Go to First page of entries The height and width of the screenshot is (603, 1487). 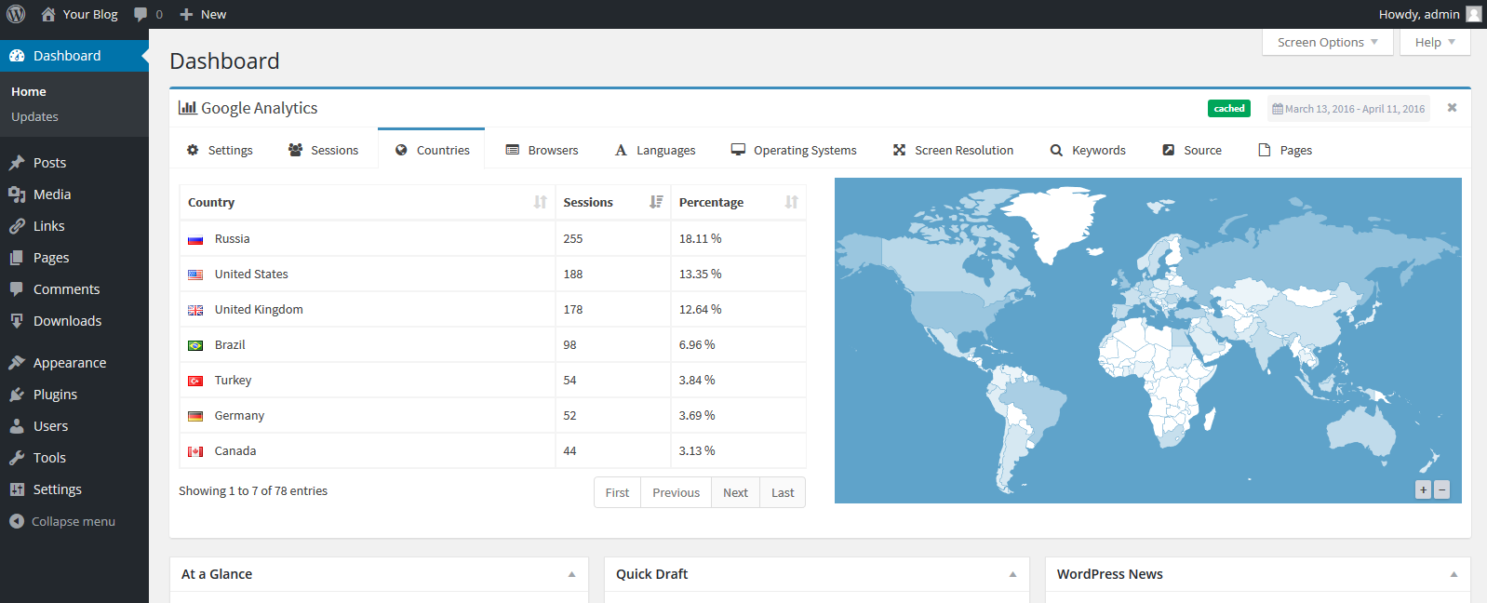point(617,492)
